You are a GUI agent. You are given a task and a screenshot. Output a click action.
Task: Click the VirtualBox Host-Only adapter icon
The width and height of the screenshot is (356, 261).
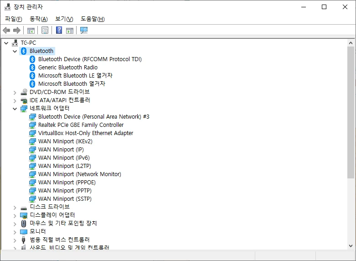click(32, 133)
